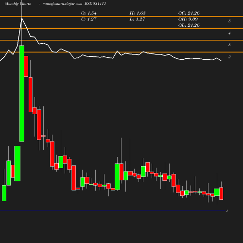Click the peak of the white line
The image size is (243, 243).
(x=22, y=18)
